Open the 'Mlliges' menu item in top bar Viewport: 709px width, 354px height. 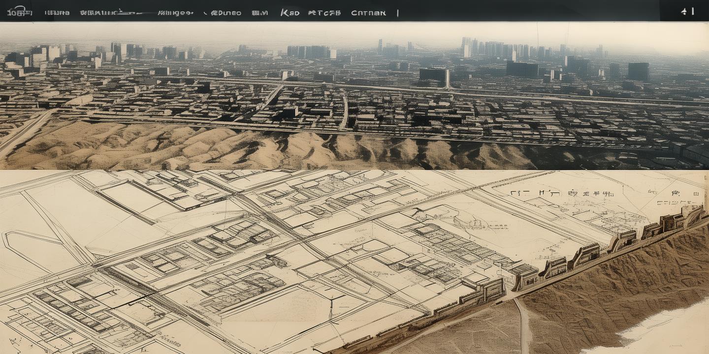(175, 13)
